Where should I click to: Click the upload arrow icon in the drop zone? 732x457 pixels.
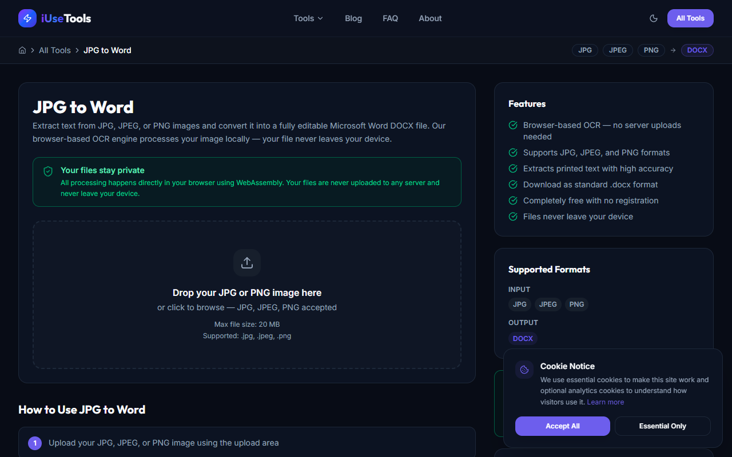pyautogui.click(x=246, y=262)
